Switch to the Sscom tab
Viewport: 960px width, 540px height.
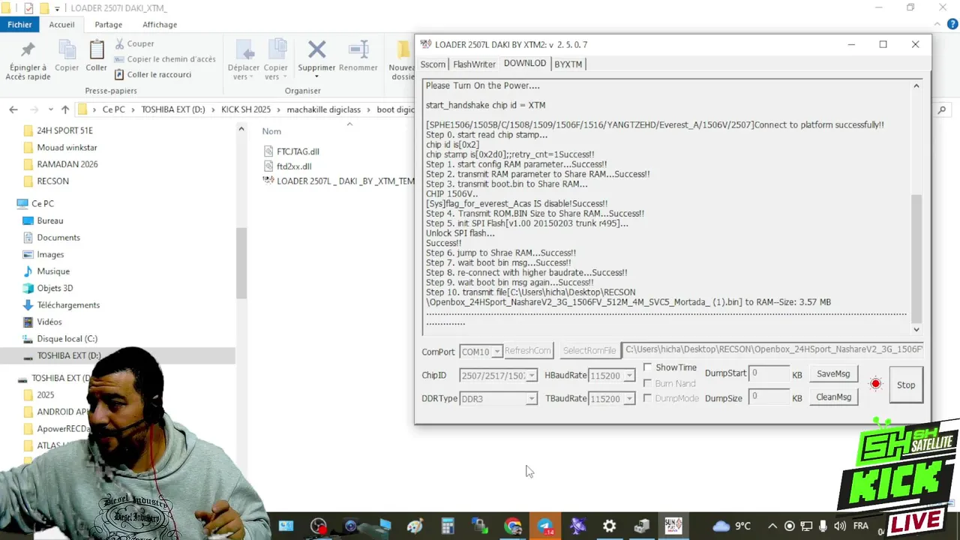coord(433,64)
